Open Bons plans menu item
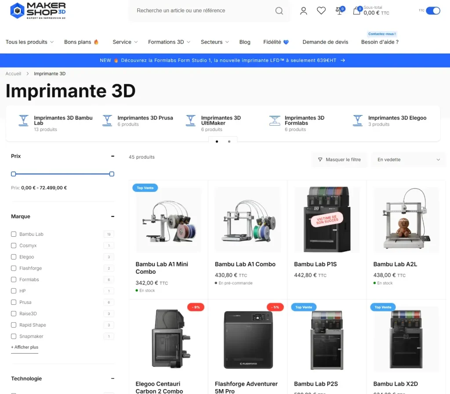Image resolution: width=450 pixels, height=394 pixels. point(81,42)
